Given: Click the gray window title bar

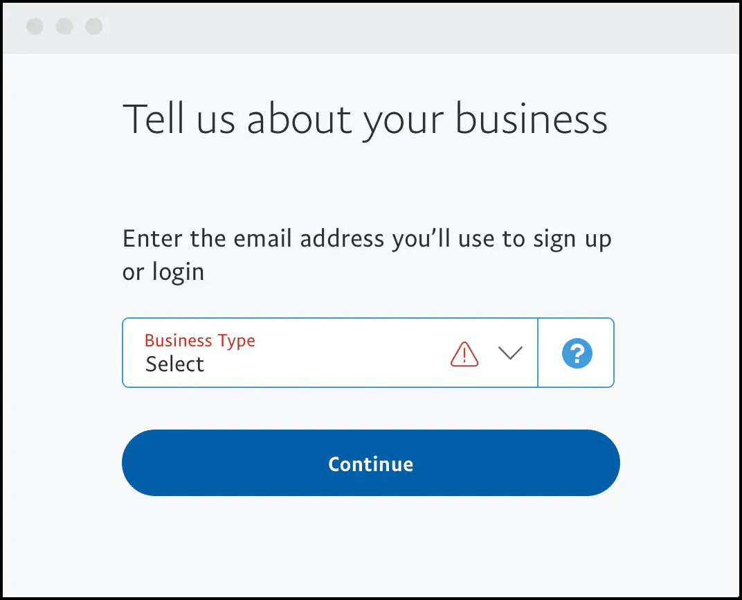Looking at the screenshot, I should (371, 28).
